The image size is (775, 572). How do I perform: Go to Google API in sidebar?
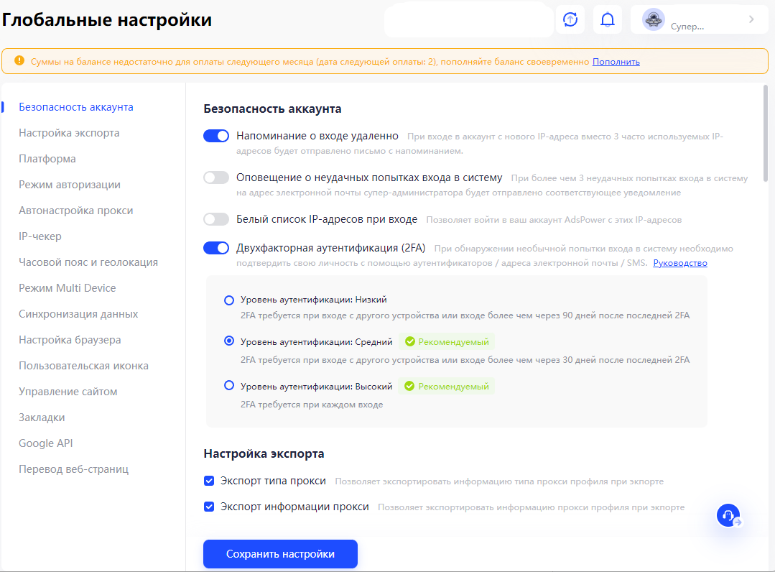(x=46, y=443)
